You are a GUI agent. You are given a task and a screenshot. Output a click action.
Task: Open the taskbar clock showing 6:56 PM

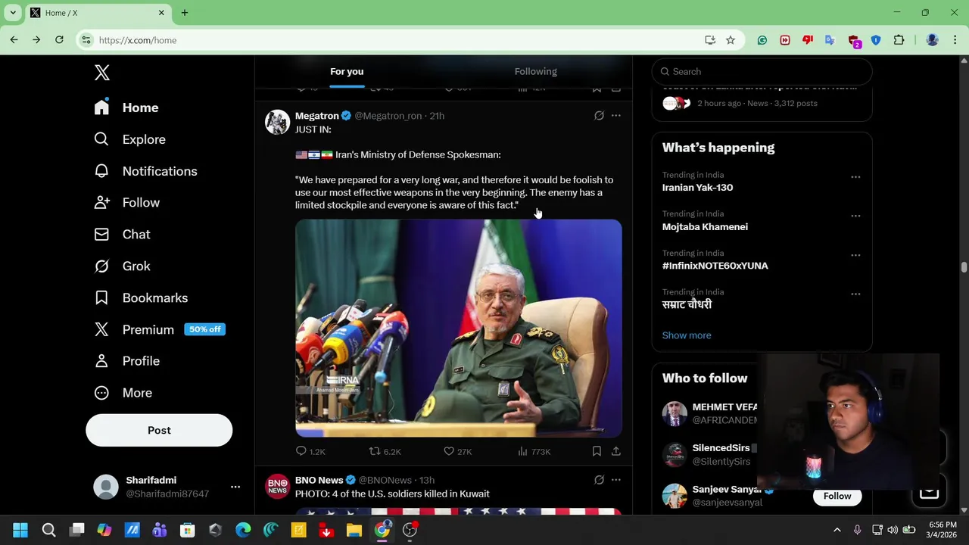click(942, 530)
